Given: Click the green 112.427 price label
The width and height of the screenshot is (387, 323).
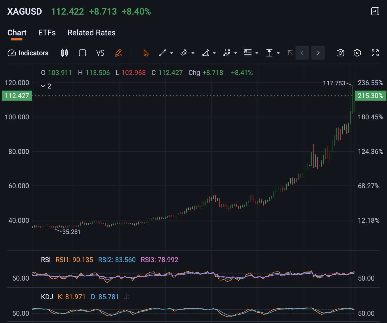Looking at the screenshot, I should 16,95.
